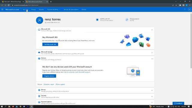
Task: Collapse the Microsoft 365 section
Action: click(x=152, y=30)
